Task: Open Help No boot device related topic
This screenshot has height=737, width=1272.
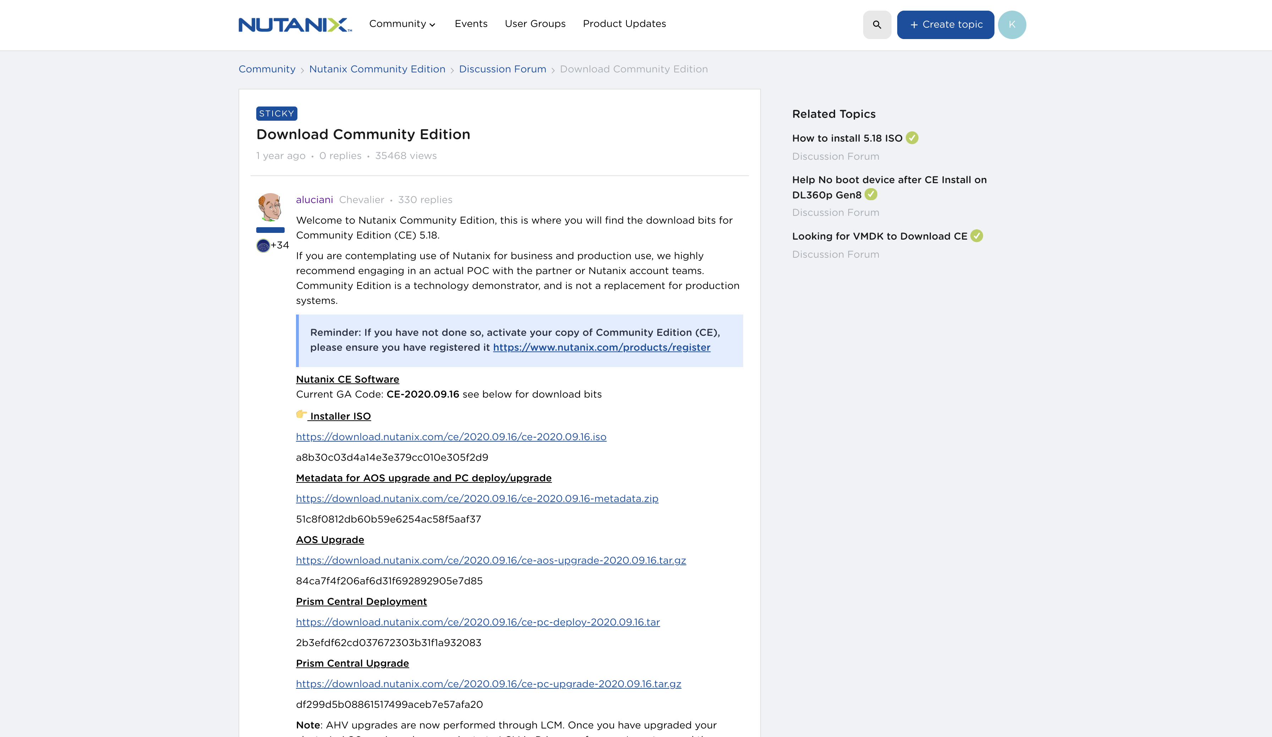Action: click(x=889, y=187)
